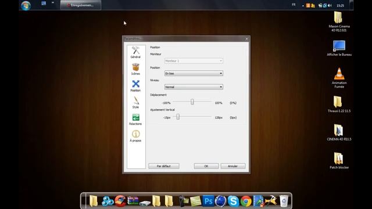Screen dimensions: 372x209
Task: Click the FR language indicator
Action: click(x=294, y=5)
